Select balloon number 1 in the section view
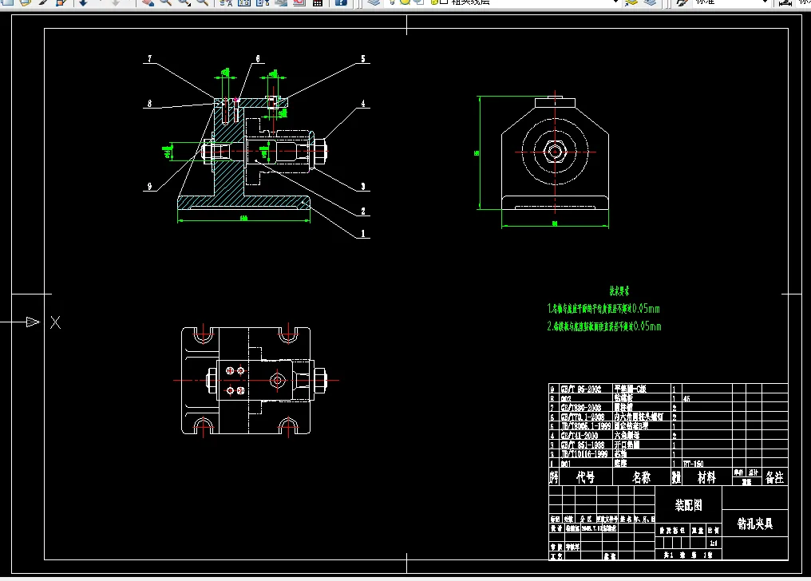Image resolution: width=811 pixels, height=581 pixels. click(x=363, y=234)
